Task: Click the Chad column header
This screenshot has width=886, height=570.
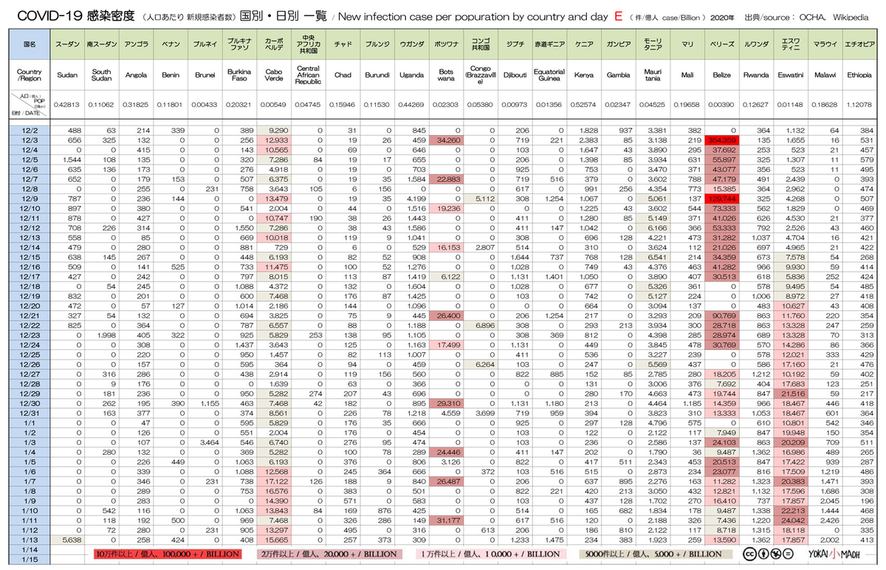Action: click(x=343, y=75)
